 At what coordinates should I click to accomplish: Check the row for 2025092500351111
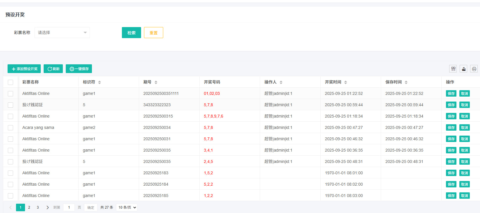[x=10, y=94]
